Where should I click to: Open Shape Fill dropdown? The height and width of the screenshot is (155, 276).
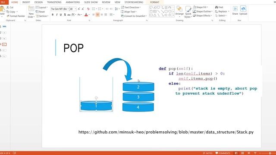201,7
